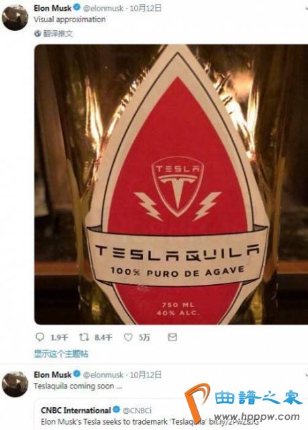Expand the second tweet's options chevron
This screenshot has height=430, width=308.
click(307, 375)
